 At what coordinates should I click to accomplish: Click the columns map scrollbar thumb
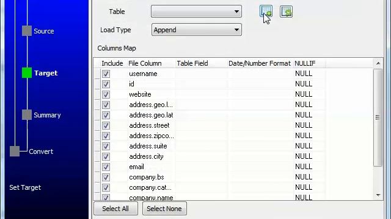(x=378, y=117)
